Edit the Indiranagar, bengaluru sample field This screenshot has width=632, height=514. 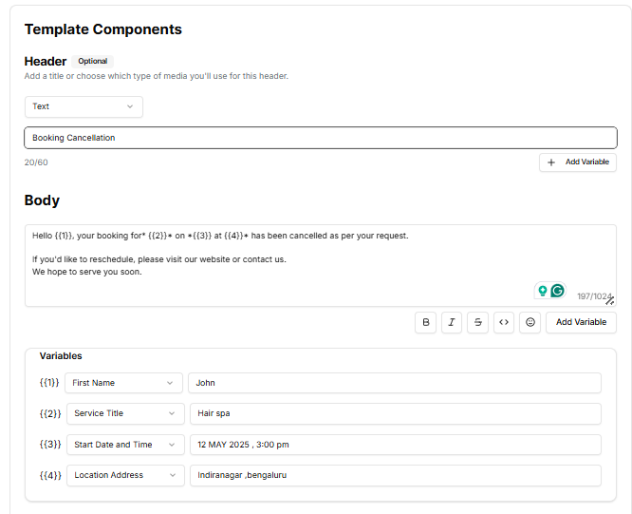pos(394,475)
